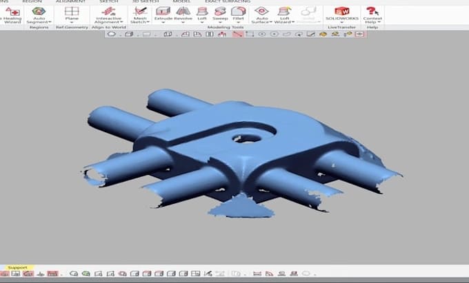Image resolution: width=469 pixels, height=283 pixels.
Task: Click the mesh display mode icon
Action: point(112,34)
